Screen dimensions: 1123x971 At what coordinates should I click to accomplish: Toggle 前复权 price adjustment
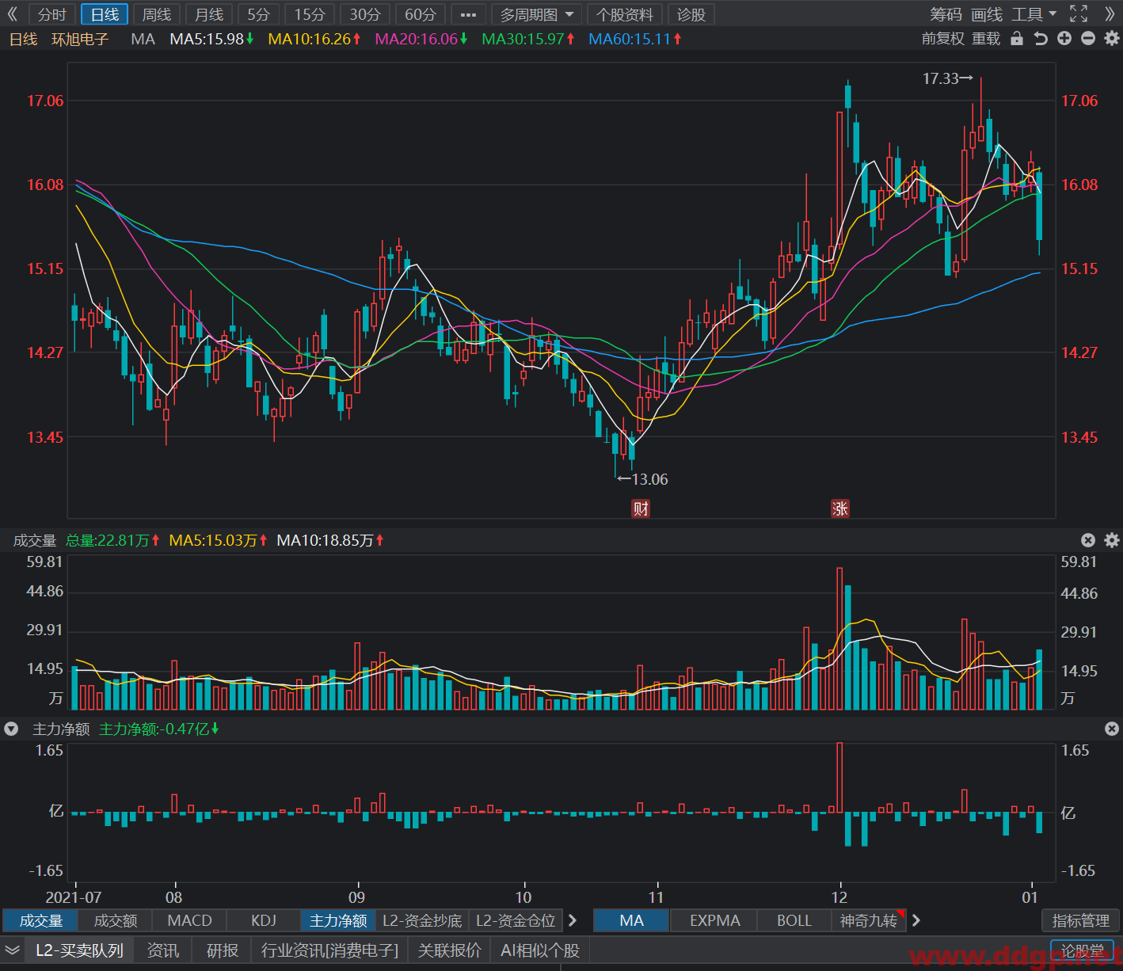[x=943, y=39]
